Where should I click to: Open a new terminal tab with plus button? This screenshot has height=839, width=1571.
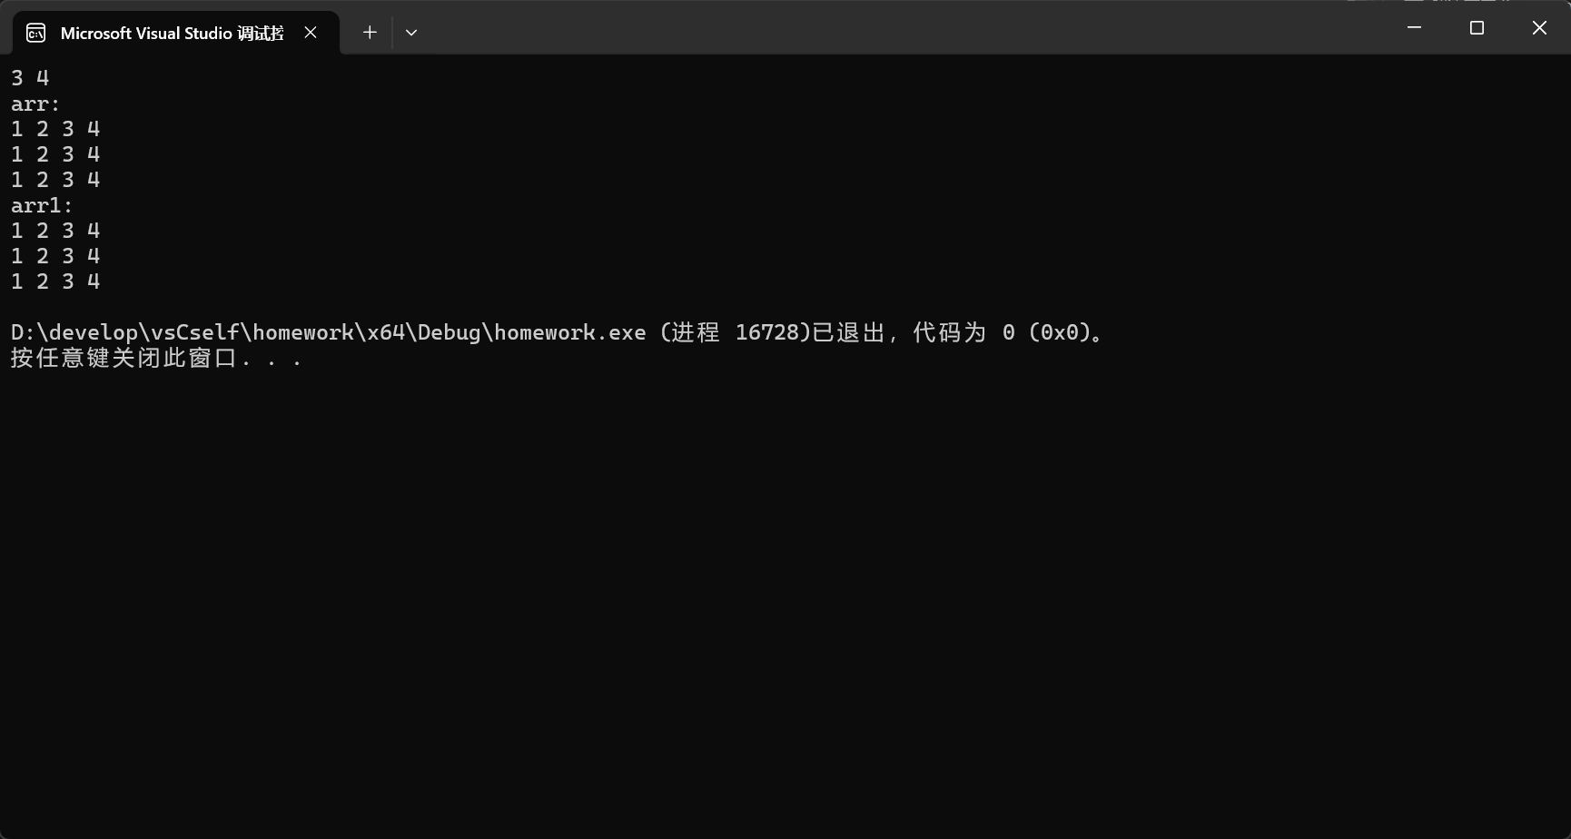[370, 33]
